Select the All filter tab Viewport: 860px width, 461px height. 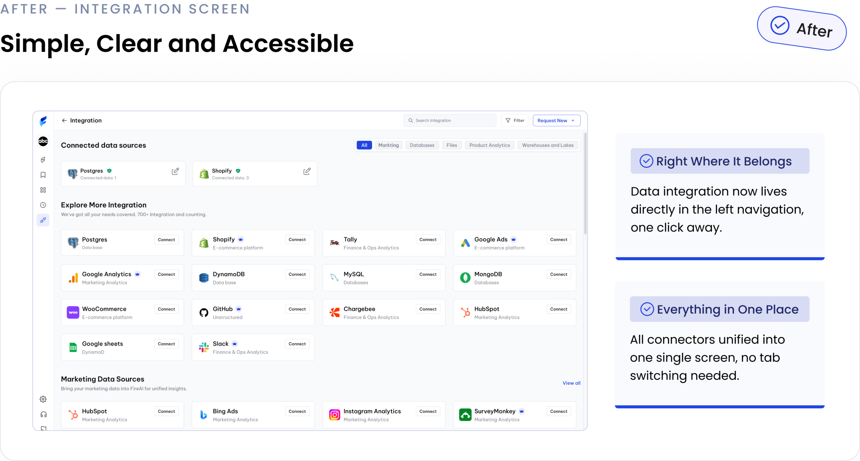point(364,145)
